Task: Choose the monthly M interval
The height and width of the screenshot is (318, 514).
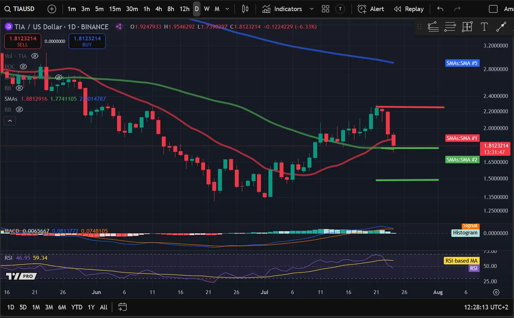Action: point(217,9)
